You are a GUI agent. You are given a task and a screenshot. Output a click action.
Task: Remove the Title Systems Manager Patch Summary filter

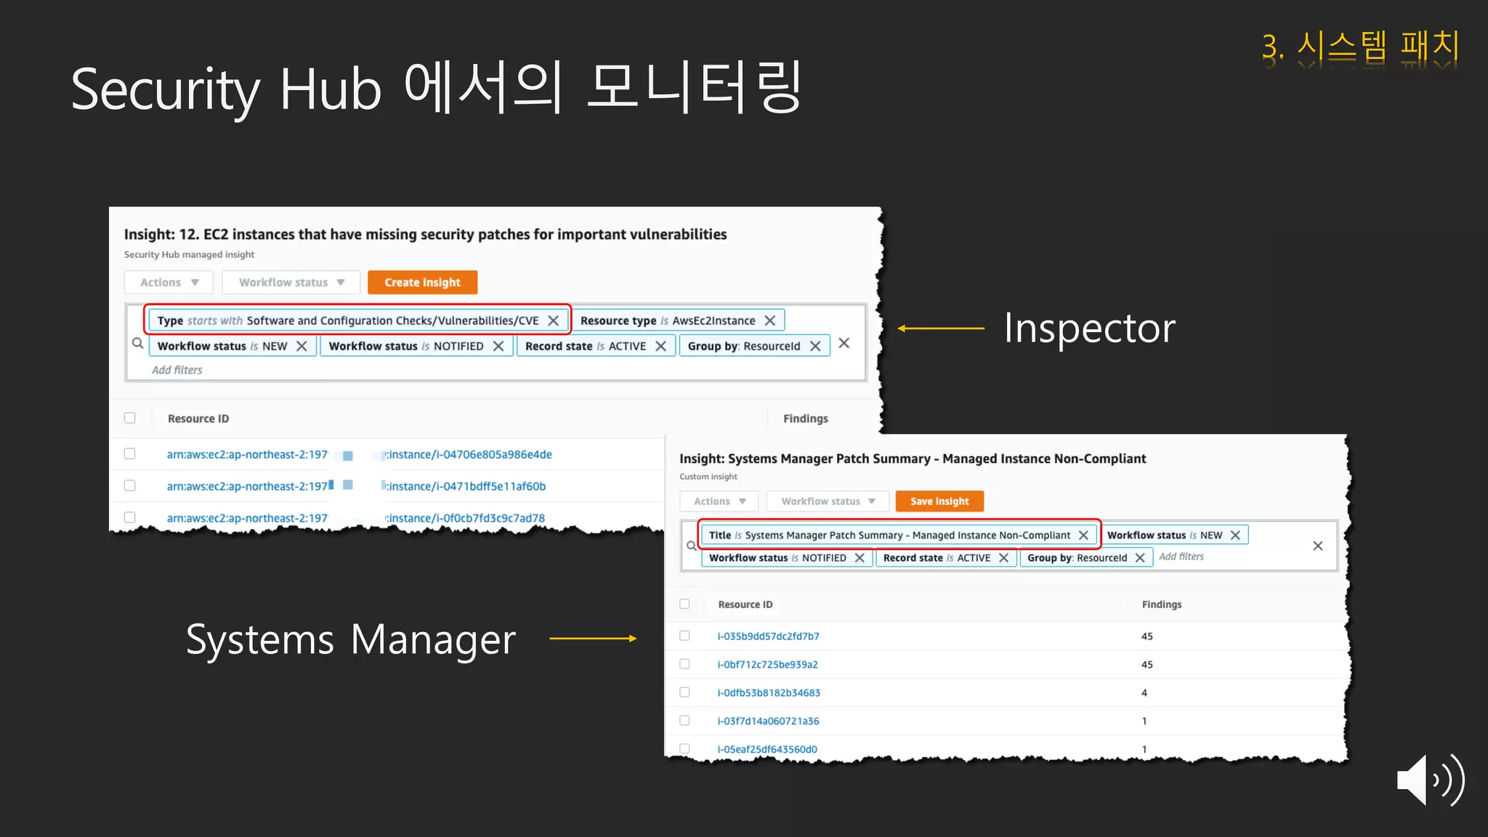[1083, 535]
